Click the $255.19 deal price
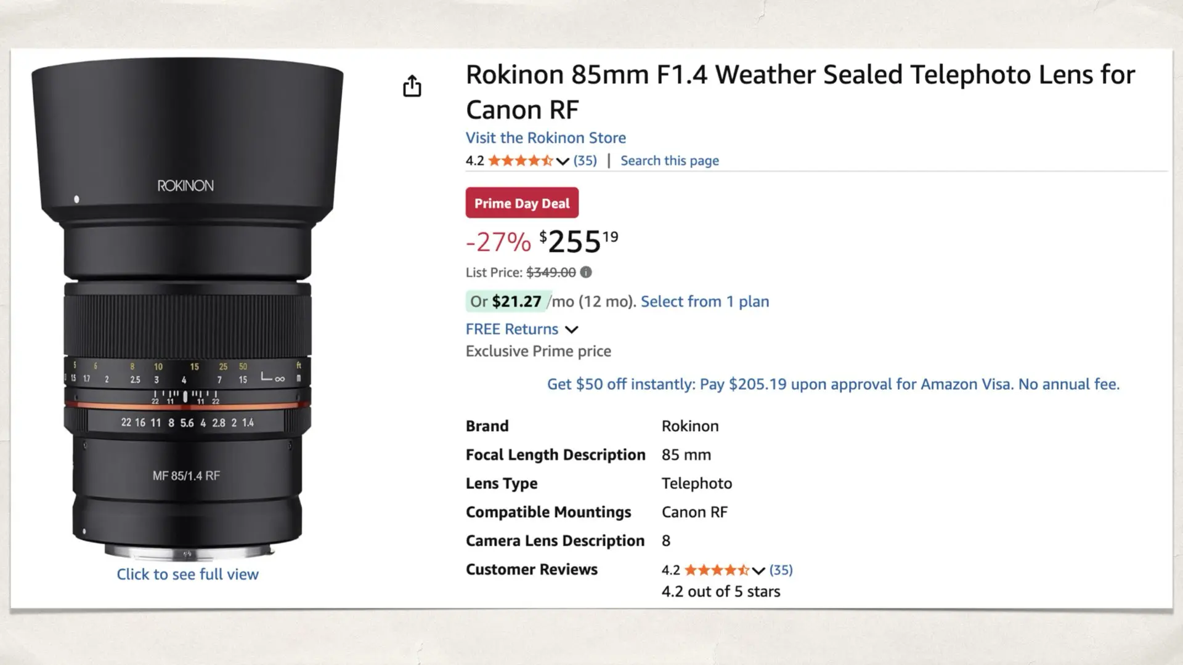Image resolution: width=1183 pixels, height=665 pixels. [x=573, y=241]
